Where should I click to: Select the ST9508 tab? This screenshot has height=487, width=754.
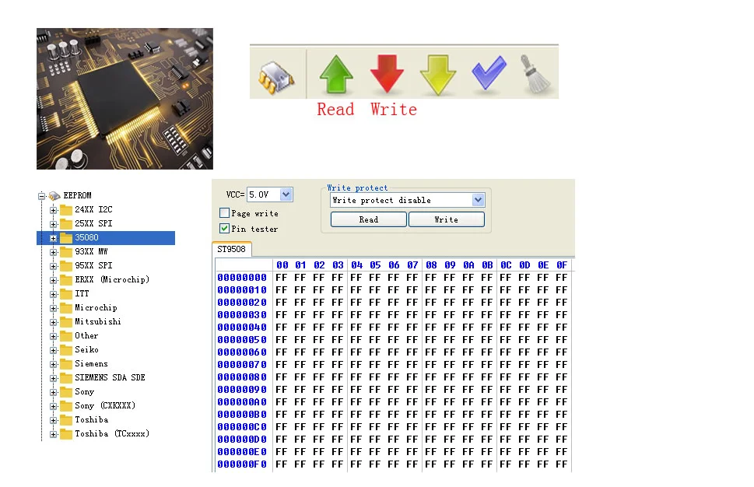[231, 249]
